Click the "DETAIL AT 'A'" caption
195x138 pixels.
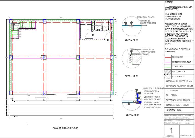[131, 40]
